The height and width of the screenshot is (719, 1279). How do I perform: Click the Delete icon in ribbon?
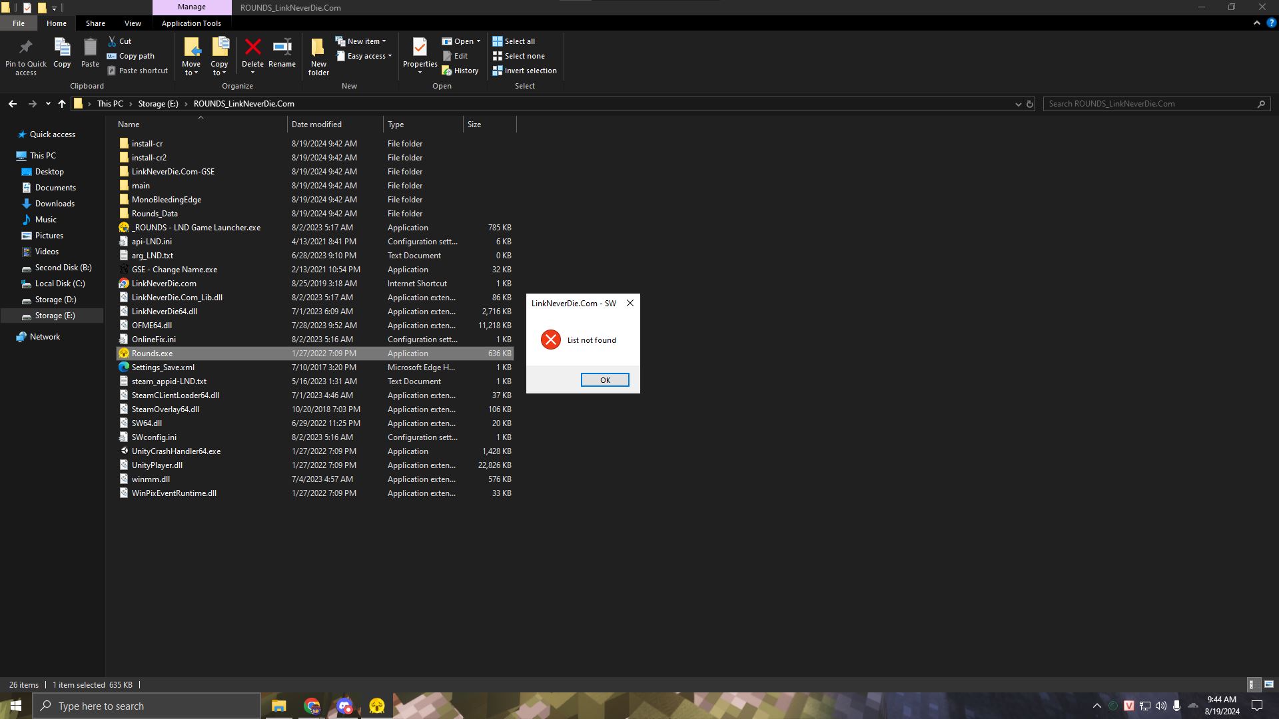[252, 48]
